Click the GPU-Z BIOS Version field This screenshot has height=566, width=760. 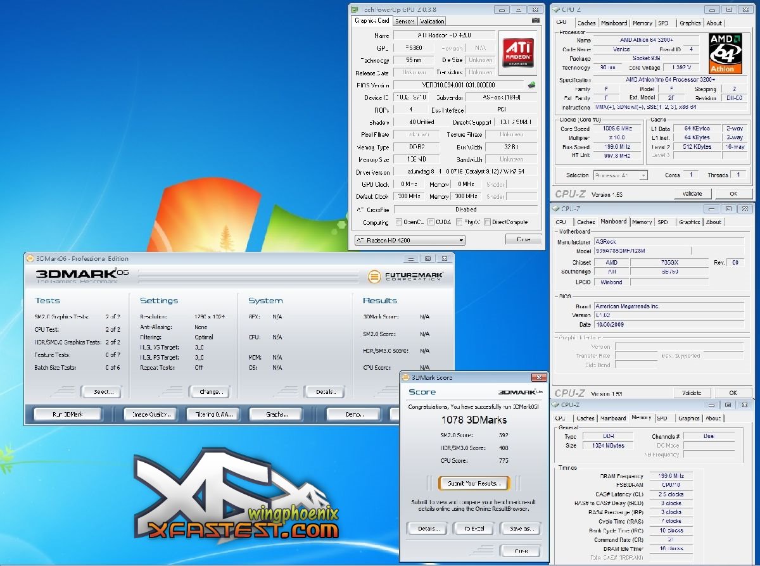click(459, 85)
